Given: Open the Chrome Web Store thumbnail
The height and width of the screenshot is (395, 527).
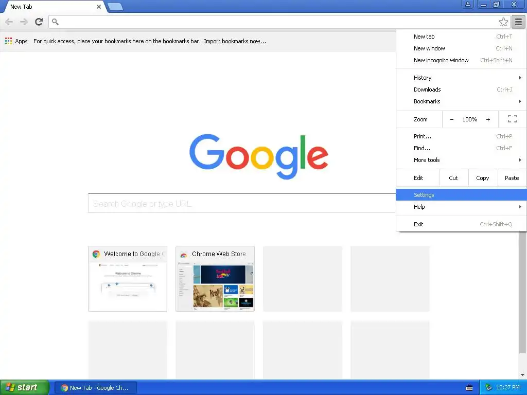Looking at the screenshot, I should [215, 279].
